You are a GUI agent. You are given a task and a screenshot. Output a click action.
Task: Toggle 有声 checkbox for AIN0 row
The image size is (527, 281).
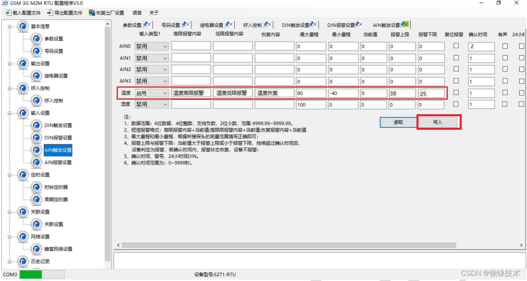[x=505, y=46]
